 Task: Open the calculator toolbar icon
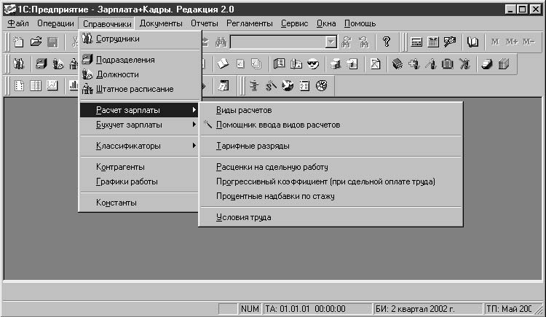coord(417,42)
